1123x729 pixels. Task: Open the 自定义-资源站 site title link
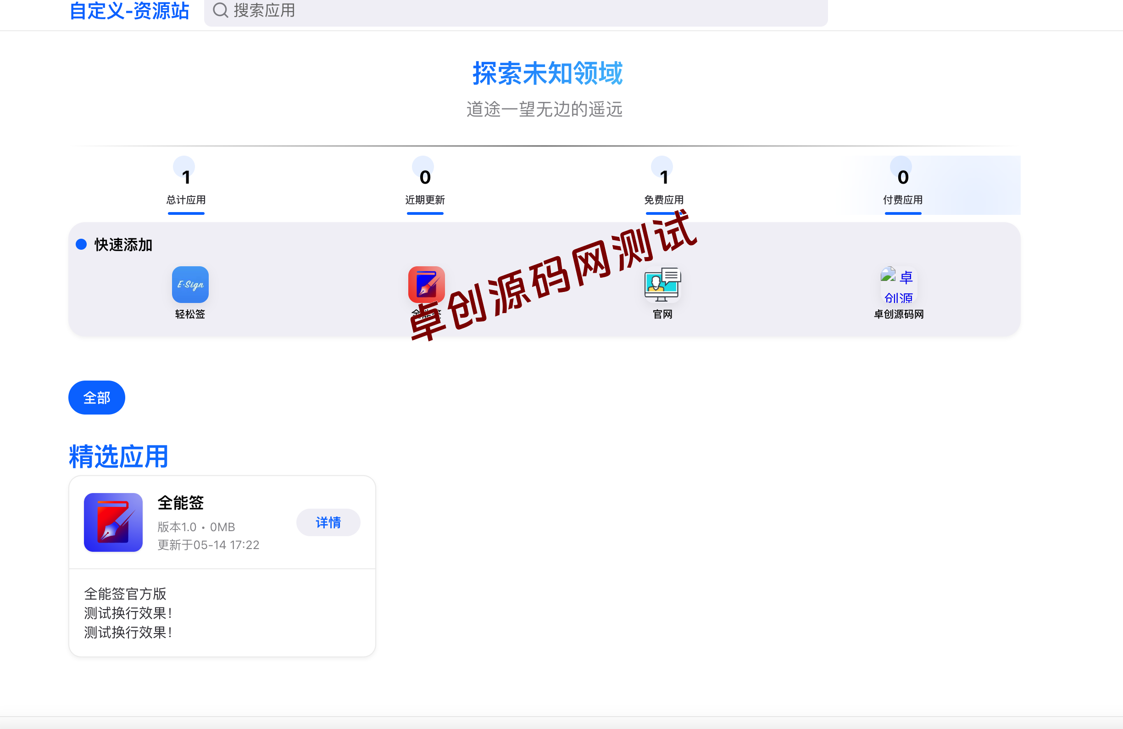[x=129, y=11]
